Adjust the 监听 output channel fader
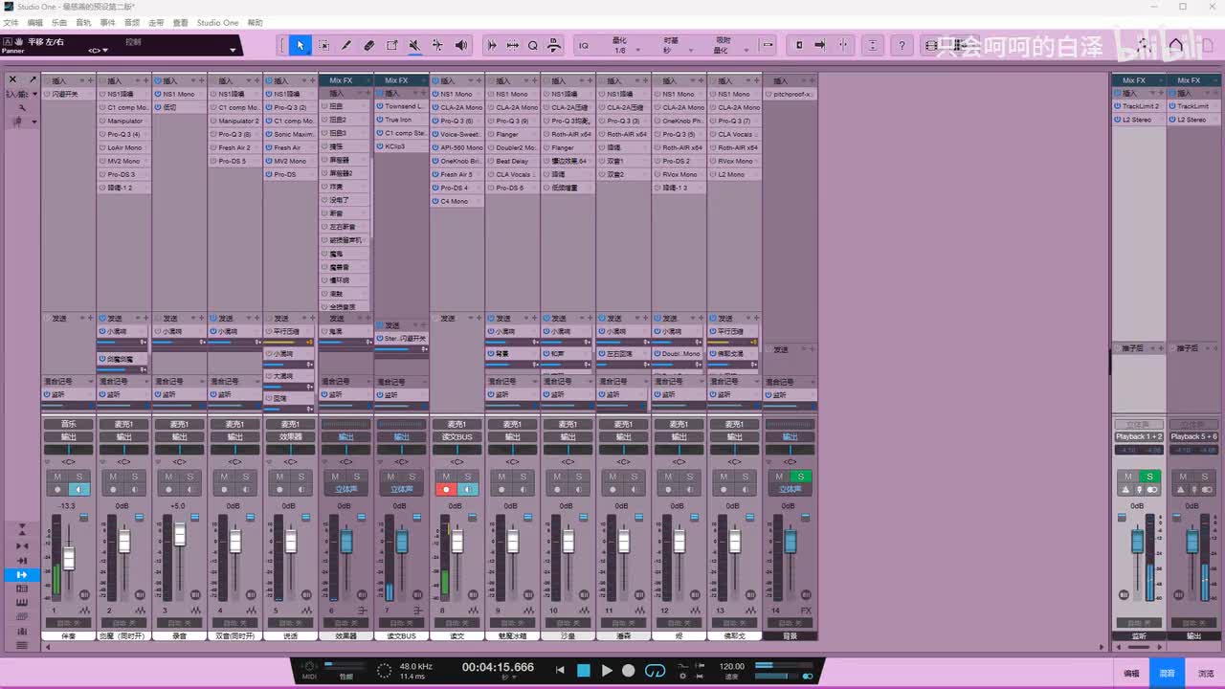 pyautogui.click(x=1138, y=542)
